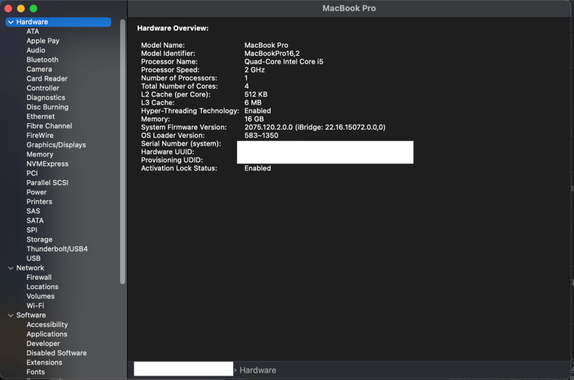Click the 2 GHz processor speed value
The image size is (574, 380).
click(254, 70)
